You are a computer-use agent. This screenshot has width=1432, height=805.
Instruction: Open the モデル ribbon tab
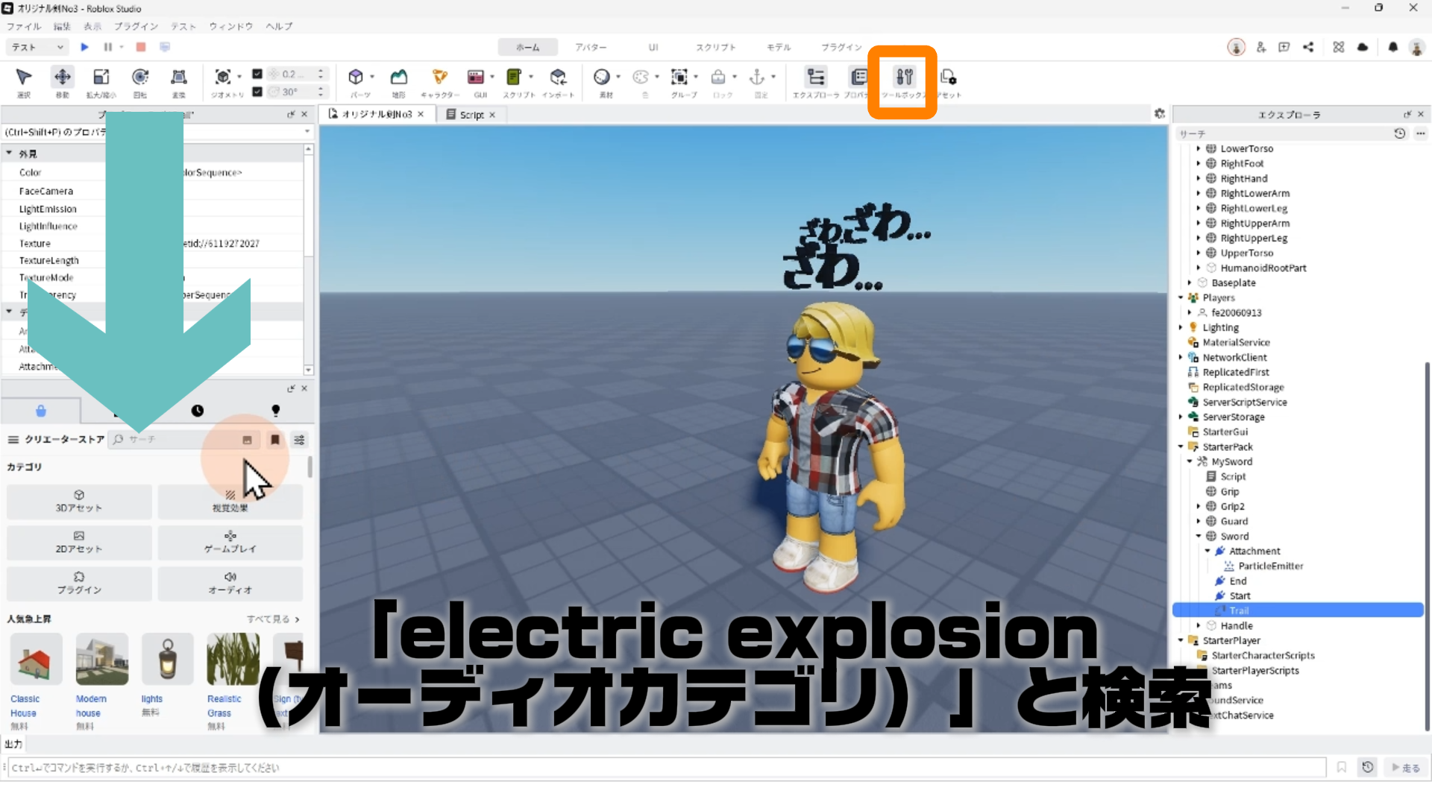point(779,47)
